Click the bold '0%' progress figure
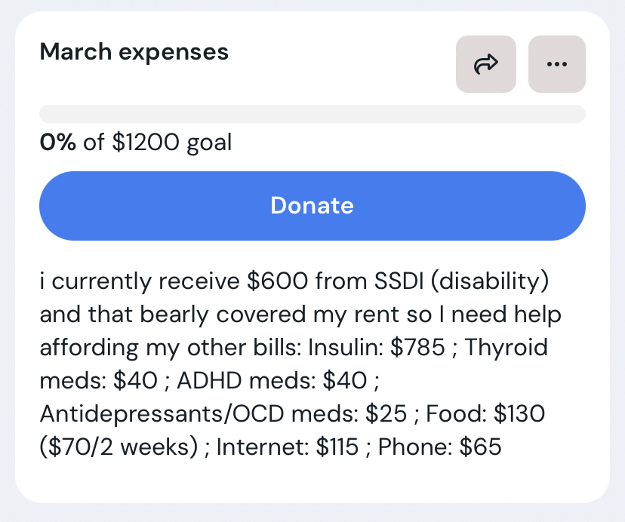Screen dimensions: 625x522 click(x=58, y=142)
